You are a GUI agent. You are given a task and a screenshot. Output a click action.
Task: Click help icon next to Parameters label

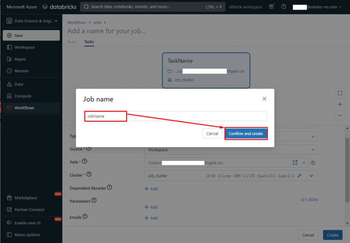94,200
